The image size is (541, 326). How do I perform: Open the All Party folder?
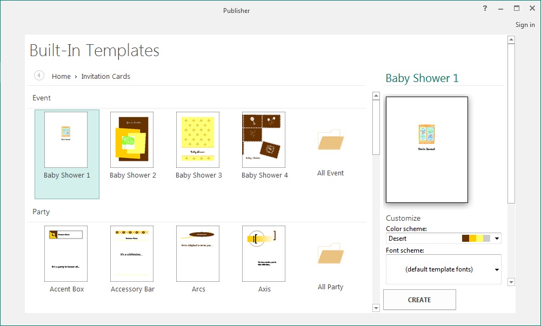(331, 267)
